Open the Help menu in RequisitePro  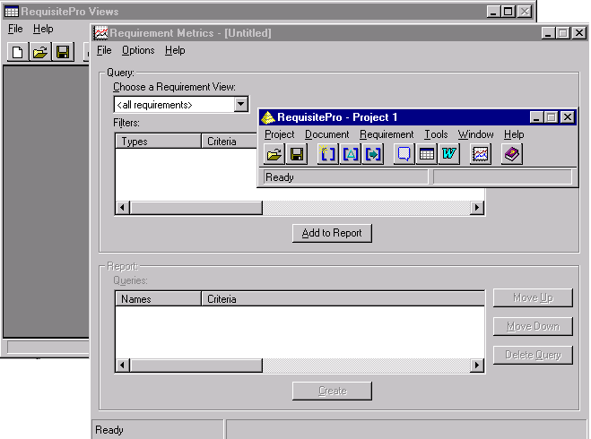(514, 134)
